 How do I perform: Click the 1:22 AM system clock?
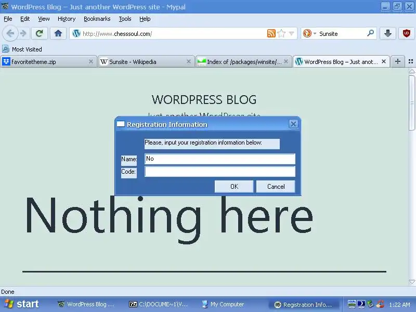[399, 305]
